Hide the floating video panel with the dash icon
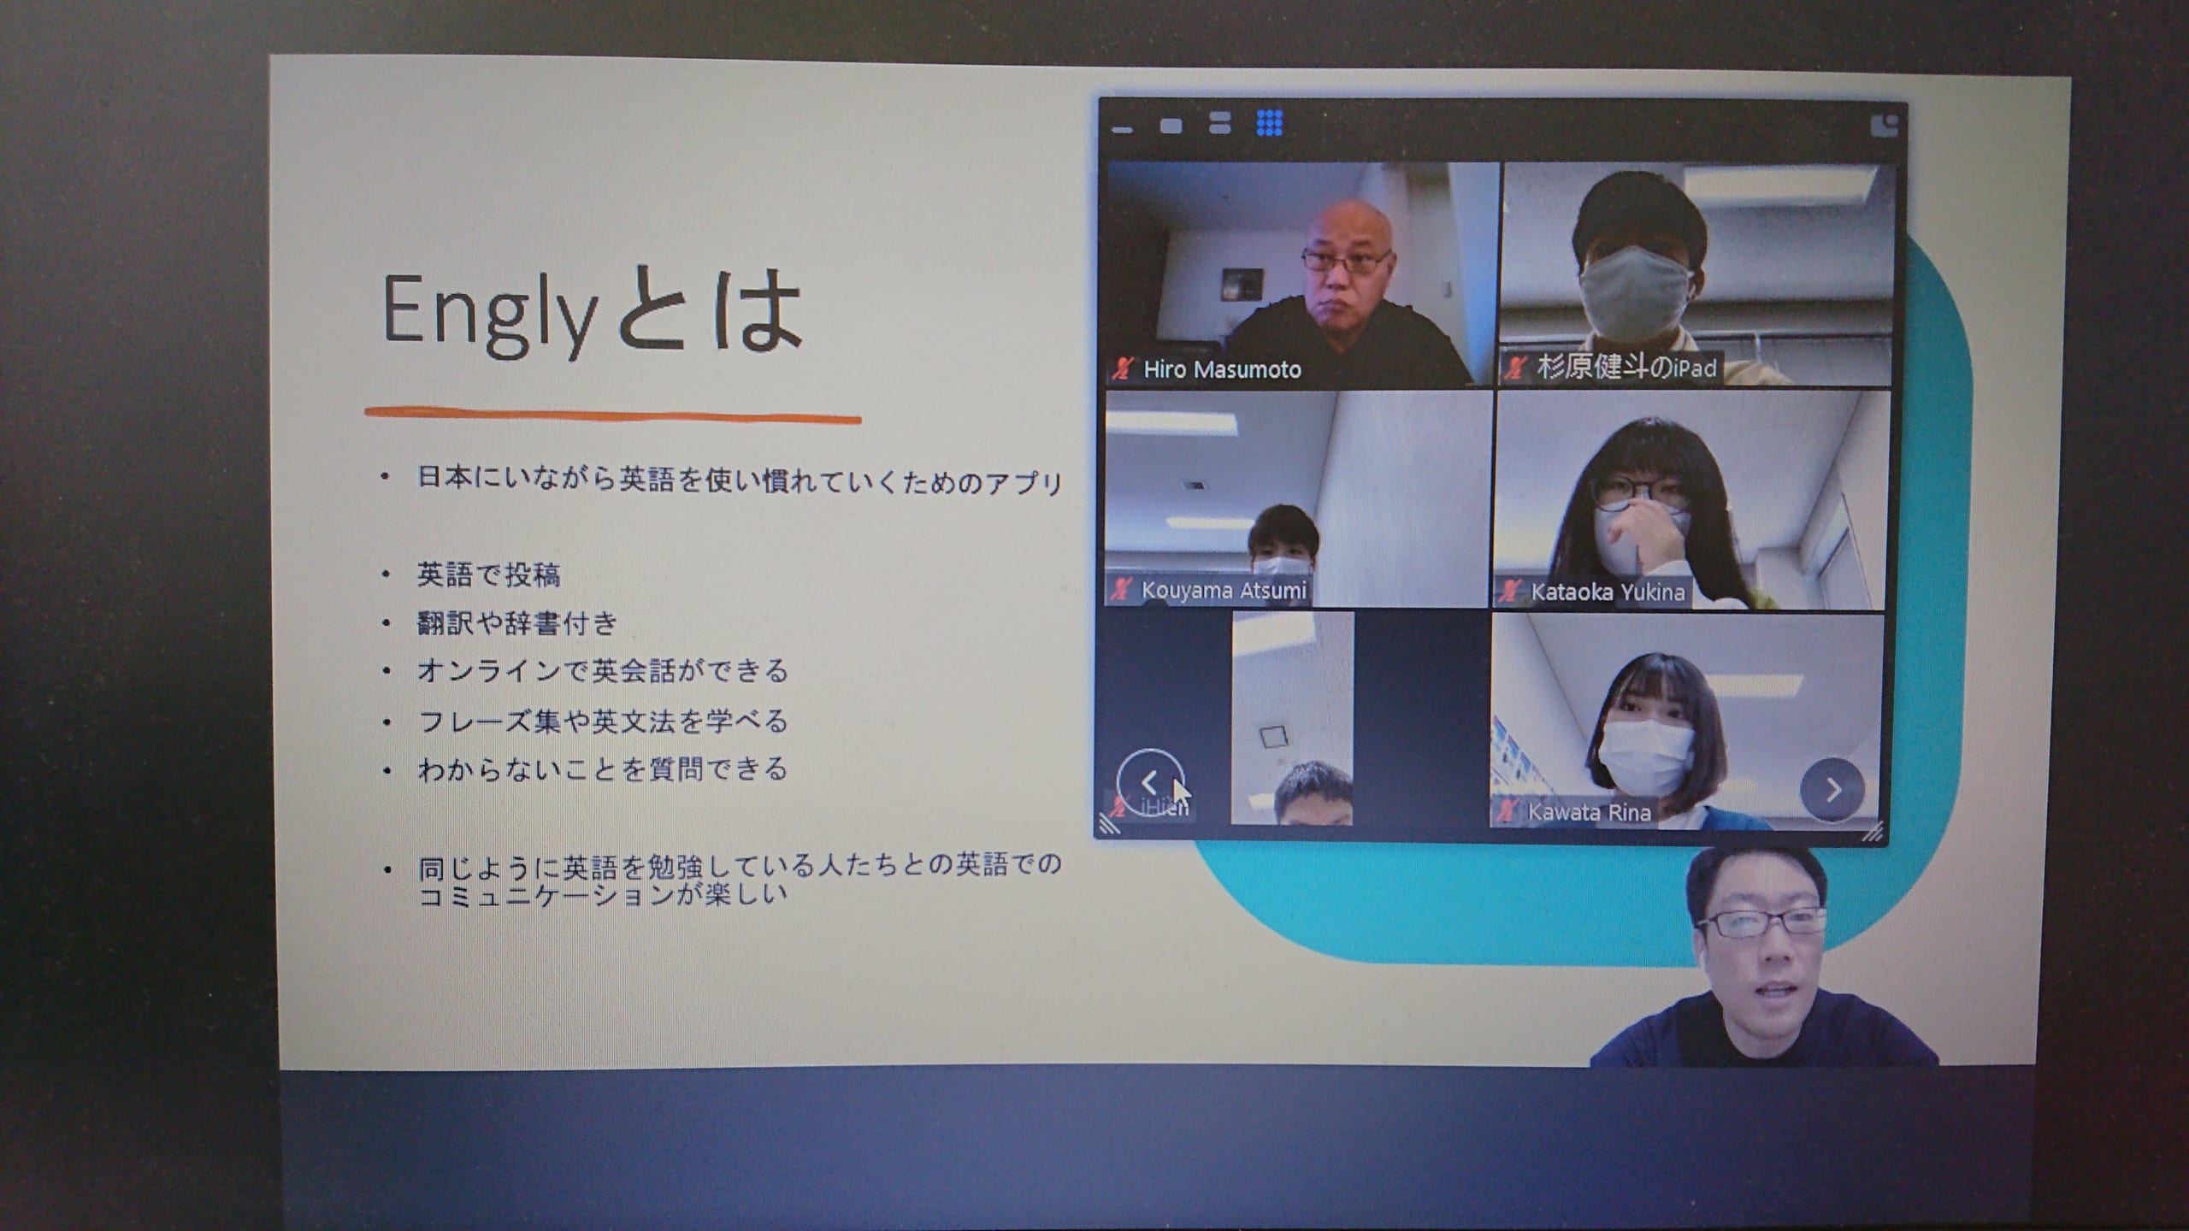2189x1231 pixels. click(x=1122, y=130)
